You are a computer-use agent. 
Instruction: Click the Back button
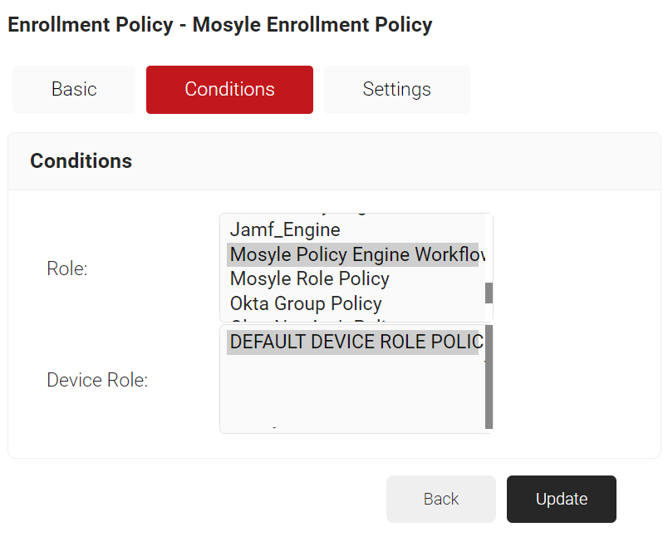click(441, 499)
